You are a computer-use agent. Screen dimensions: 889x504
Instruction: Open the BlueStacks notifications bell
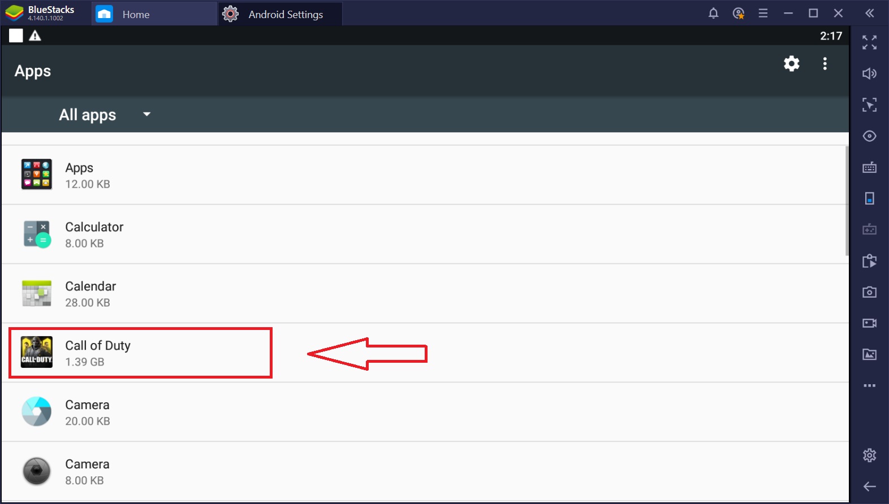click(x=713, y=14)
